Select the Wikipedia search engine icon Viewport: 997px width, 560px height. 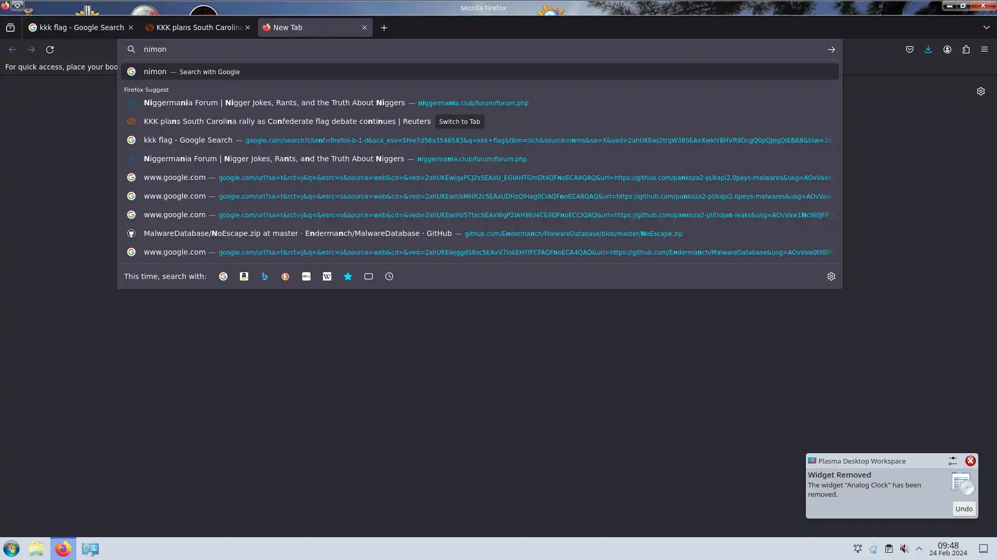tap(327, 276)
